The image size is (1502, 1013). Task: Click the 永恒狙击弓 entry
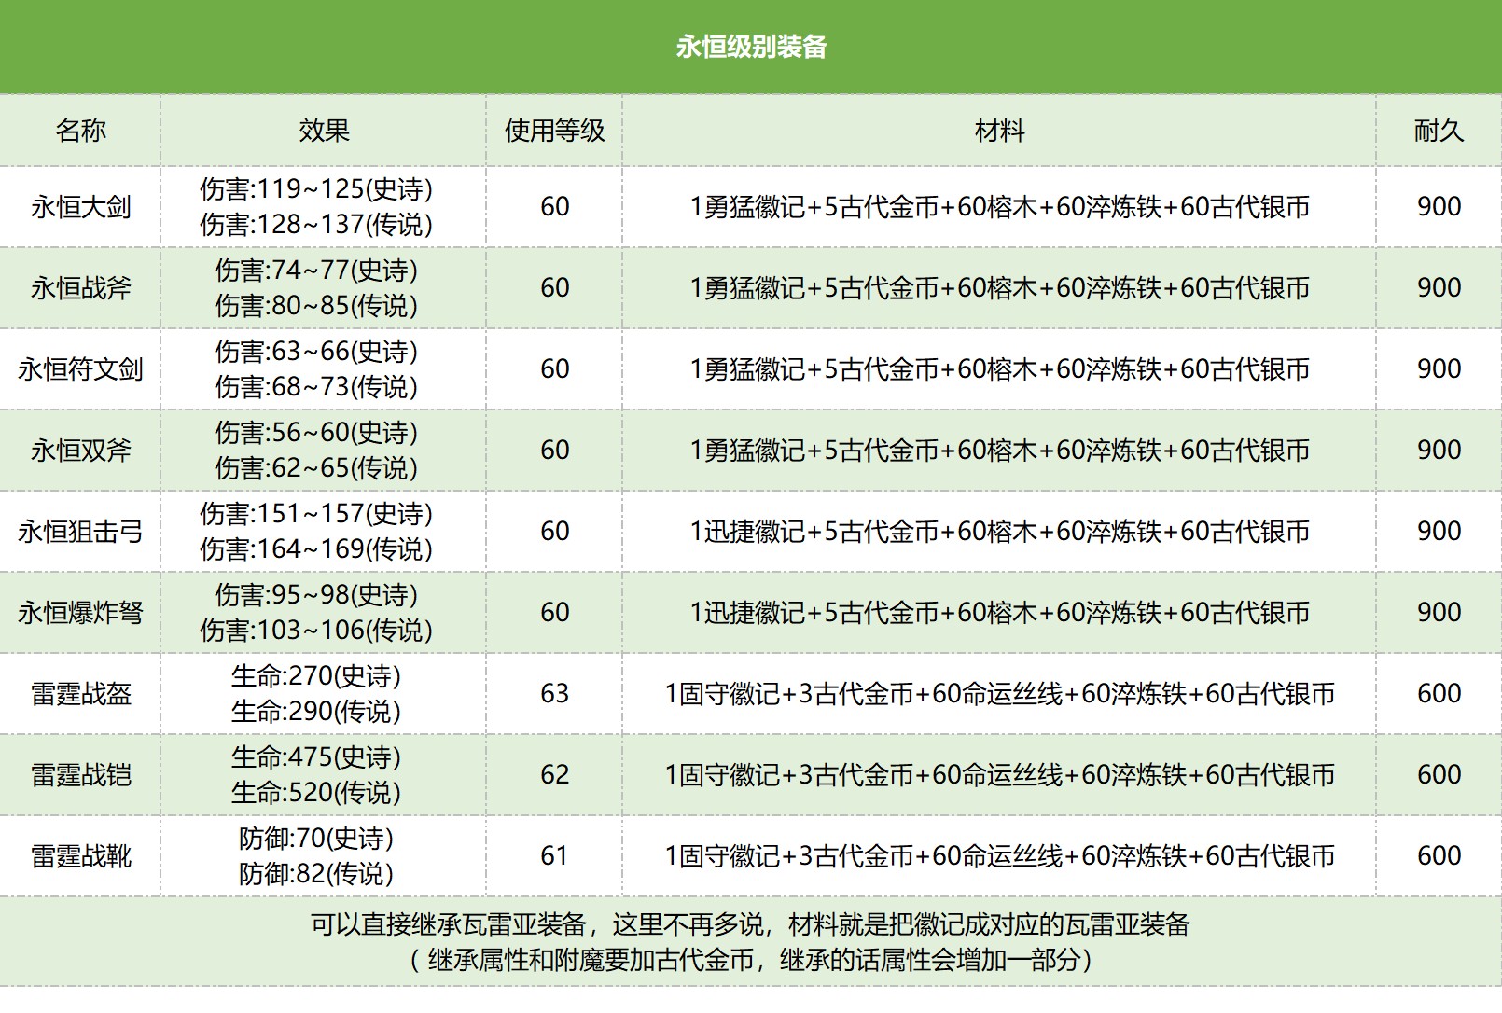pyautogui.click(x=80, y=532)
